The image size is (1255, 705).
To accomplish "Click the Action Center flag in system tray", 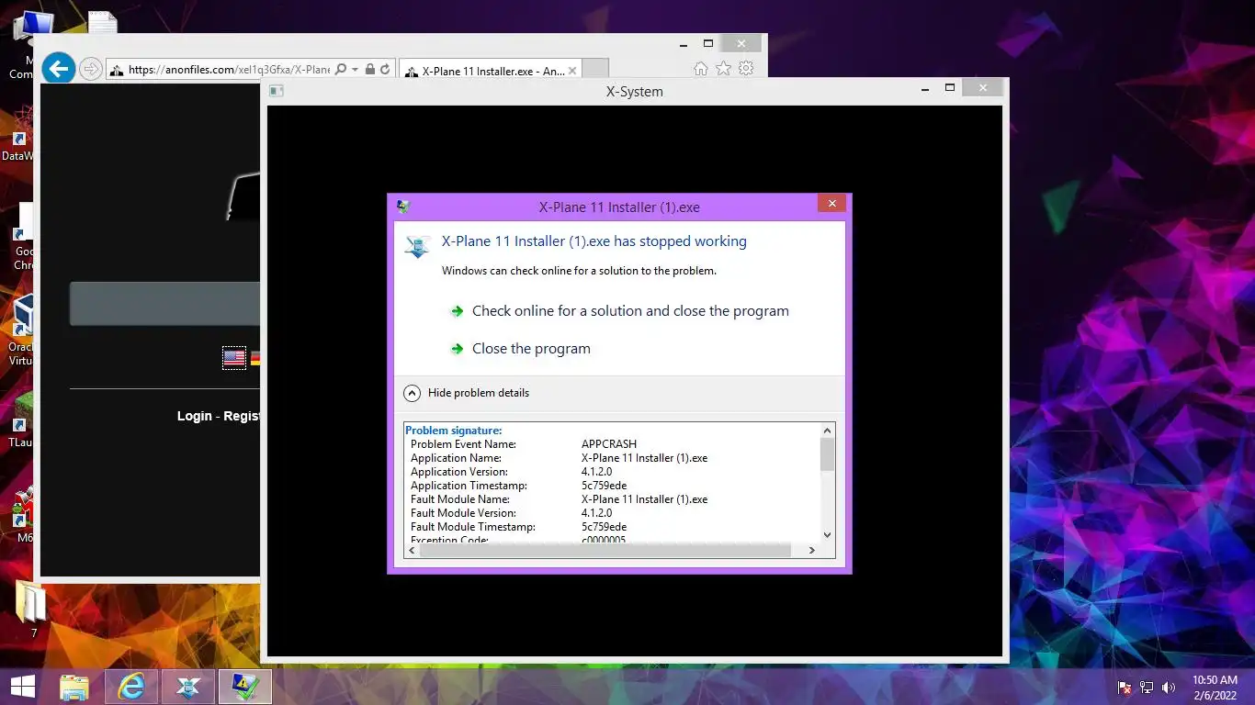I will pos(1125,688).
